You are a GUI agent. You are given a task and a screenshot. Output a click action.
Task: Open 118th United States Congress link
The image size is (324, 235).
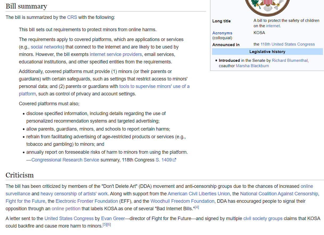point(288,44)
